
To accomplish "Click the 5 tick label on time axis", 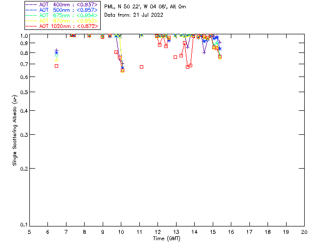I will [x=29, y=232].
